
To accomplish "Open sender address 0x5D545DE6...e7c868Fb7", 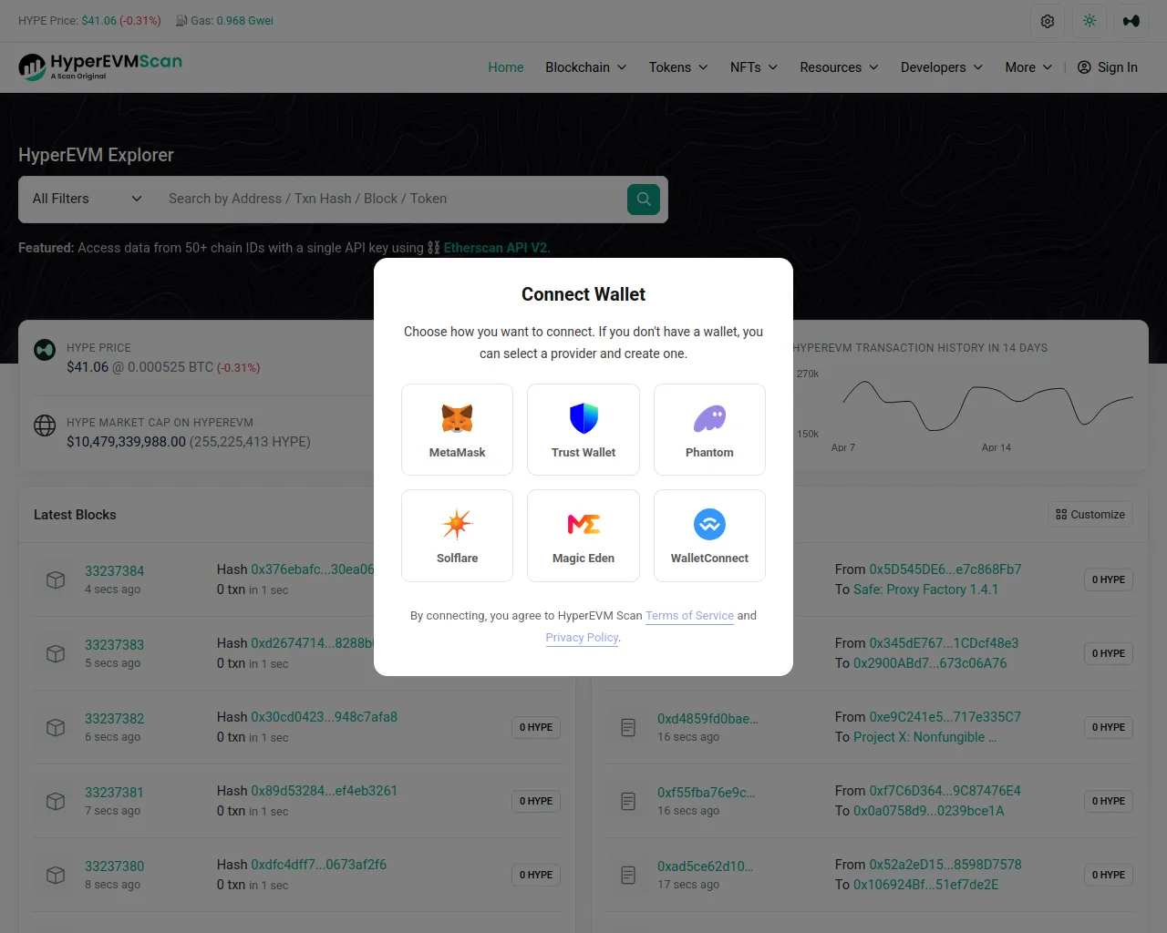I will tap(945, 569).
